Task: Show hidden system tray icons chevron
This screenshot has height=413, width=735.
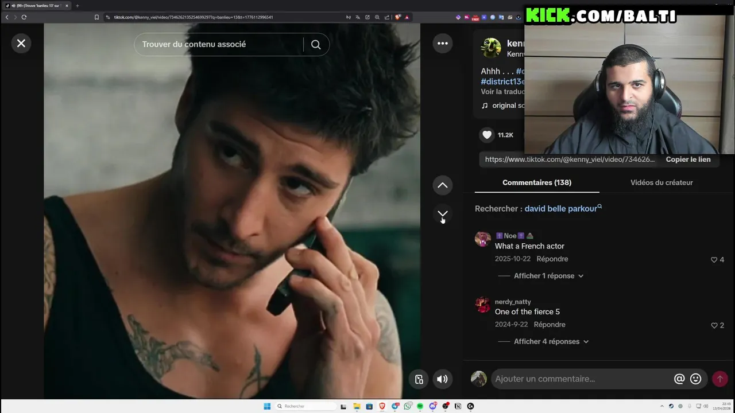Action: (662, 406)
